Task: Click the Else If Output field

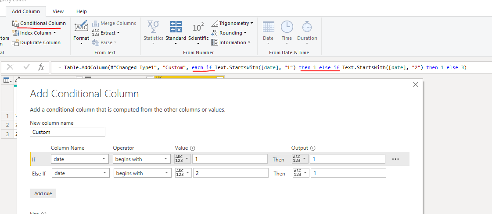Action: [x=348, y=173]
